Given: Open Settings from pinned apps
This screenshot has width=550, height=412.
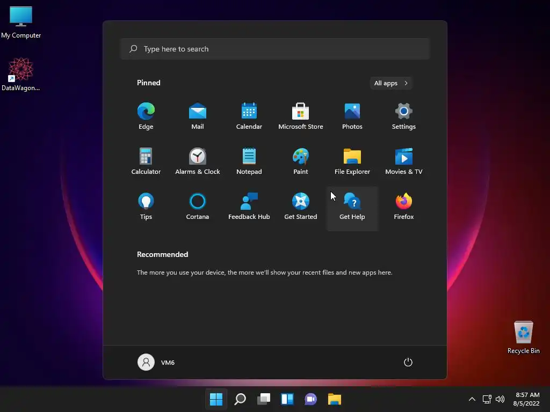Looking at the screenshot, I should point(404,116).
